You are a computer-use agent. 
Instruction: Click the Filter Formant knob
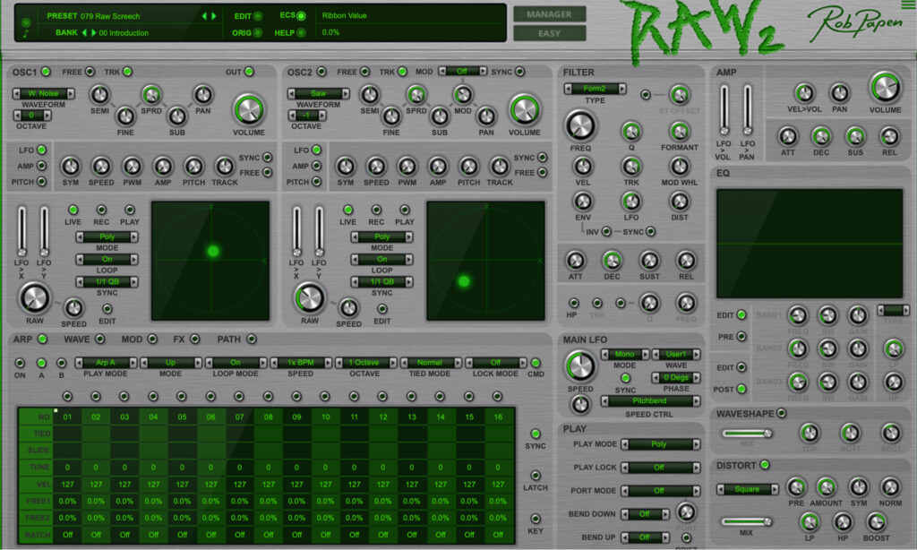point(679,132)
